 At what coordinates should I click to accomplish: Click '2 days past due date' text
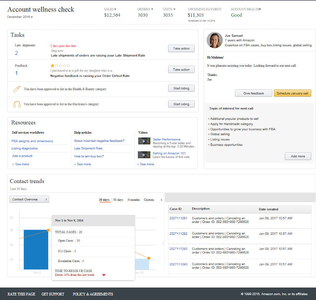pos(63,46)
